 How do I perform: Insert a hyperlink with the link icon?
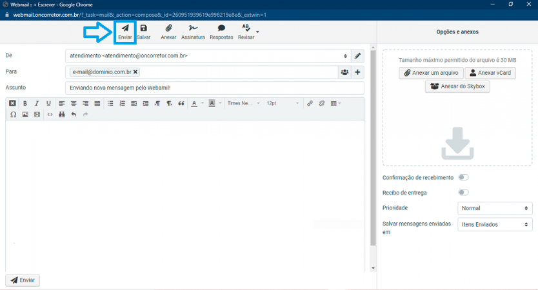310,103
